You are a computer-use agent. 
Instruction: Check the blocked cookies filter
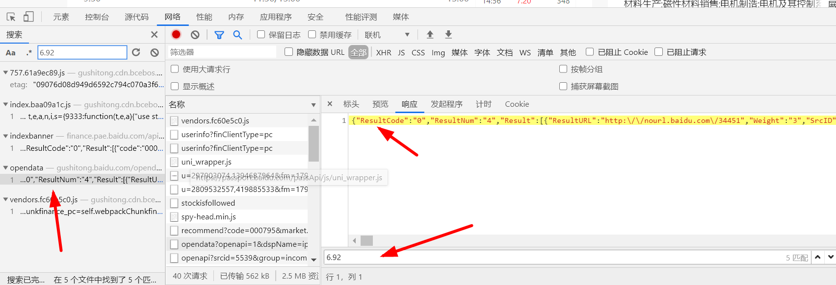pos(590,51)
